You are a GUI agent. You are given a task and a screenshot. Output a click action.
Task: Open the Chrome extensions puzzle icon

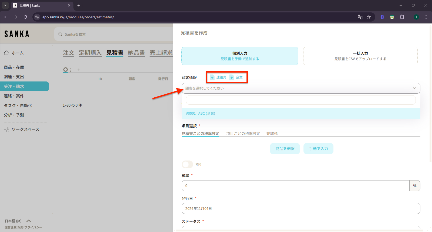pos(402,17)
